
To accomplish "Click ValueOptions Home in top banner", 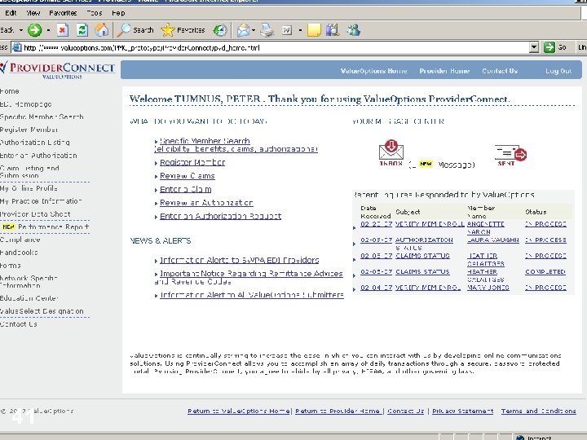I will click(x=373, y=71).
